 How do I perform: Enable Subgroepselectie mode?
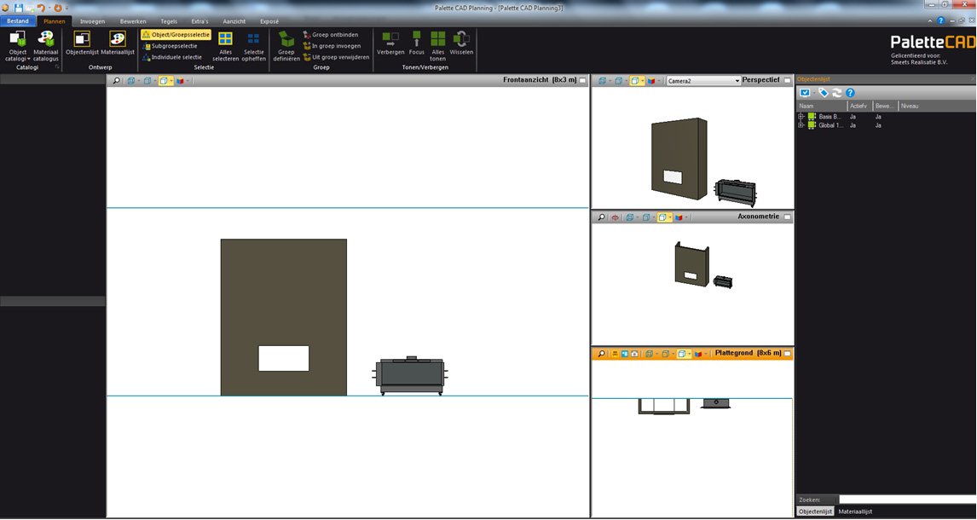[171, 45]
